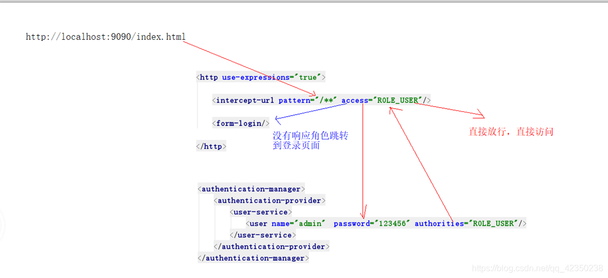Click the password="123456" attribute

pos(372,224)
